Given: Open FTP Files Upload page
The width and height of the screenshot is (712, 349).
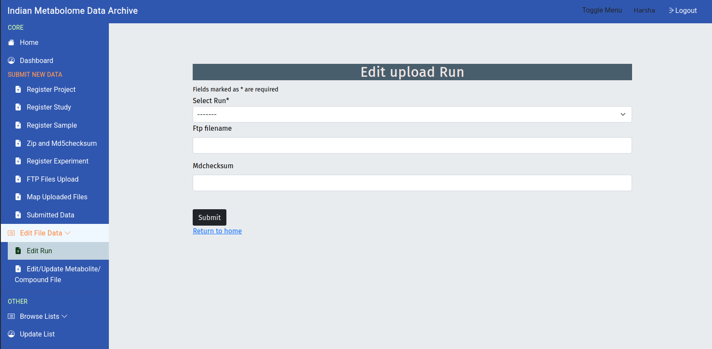Looking at the screenshot, I should coord(53,179).
